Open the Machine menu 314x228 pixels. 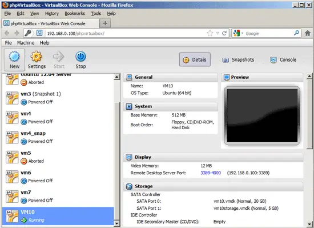26,43
